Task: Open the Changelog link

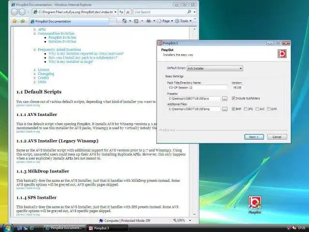Action: pos(46,73)
